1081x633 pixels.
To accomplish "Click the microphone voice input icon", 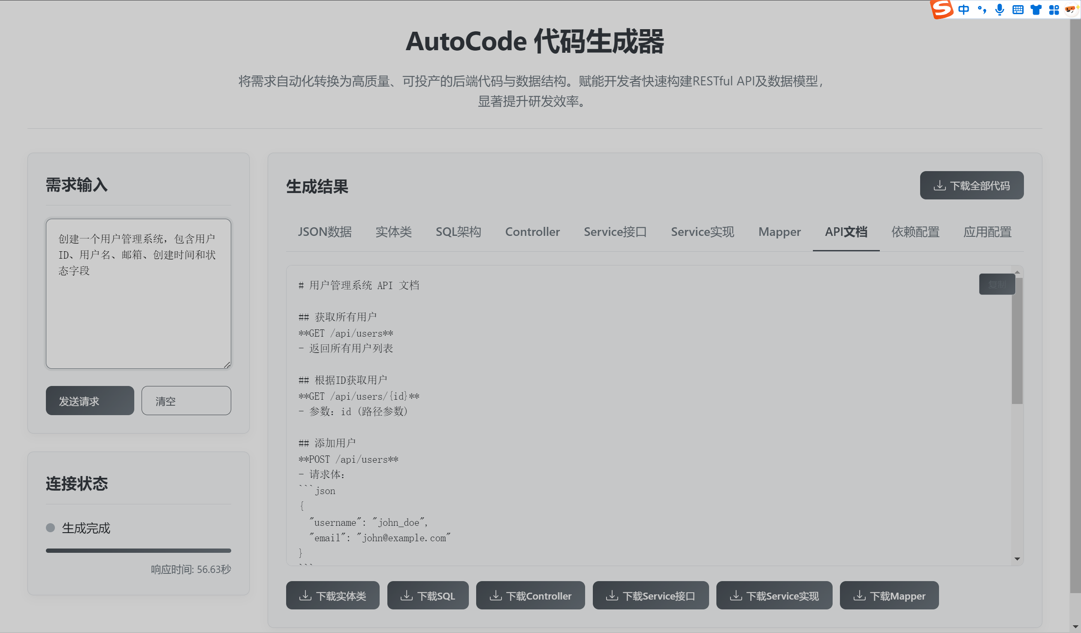I will tap(999, 9).
